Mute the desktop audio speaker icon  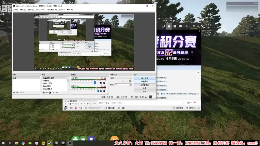(x=101, y=83)
